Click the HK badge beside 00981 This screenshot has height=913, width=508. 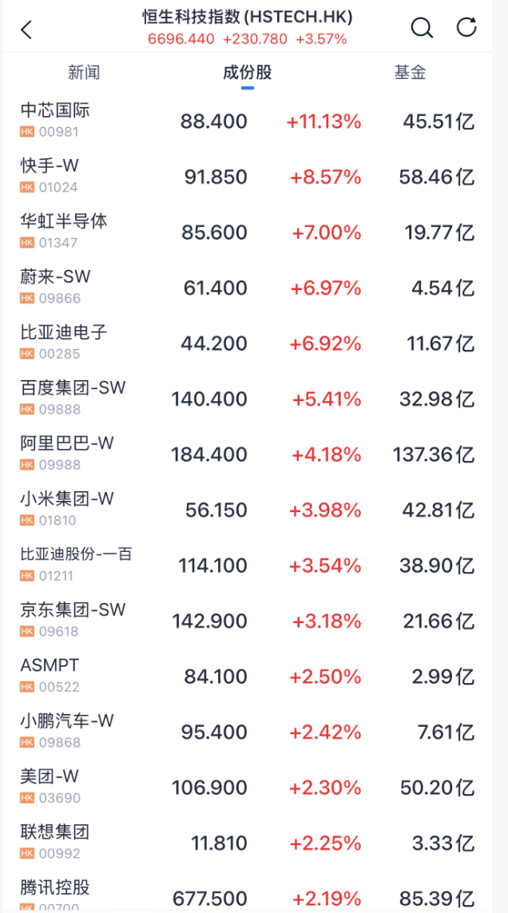click(x=27, y=133)
